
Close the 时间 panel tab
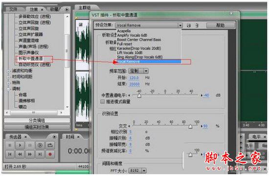click(x=78, y=137)
